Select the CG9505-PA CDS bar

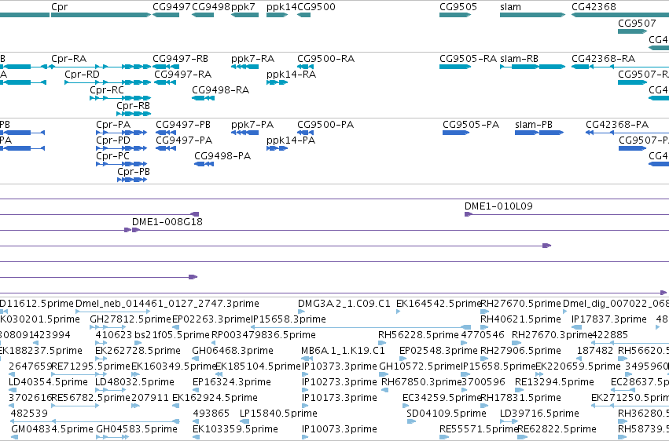pyautogui.click(x=456, y=133)
